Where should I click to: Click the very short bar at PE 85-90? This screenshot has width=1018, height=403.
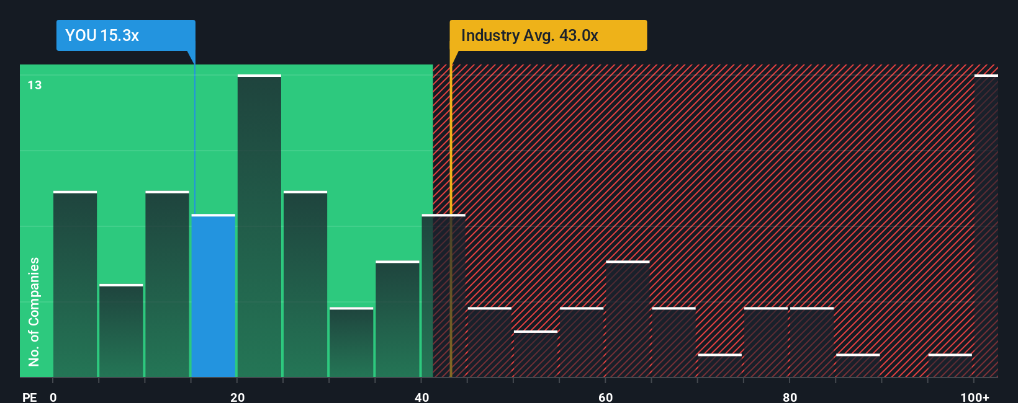(x=858, y=365)
